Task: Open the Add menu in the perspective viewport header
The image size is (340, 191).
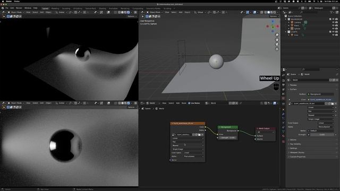Action: 181,12
